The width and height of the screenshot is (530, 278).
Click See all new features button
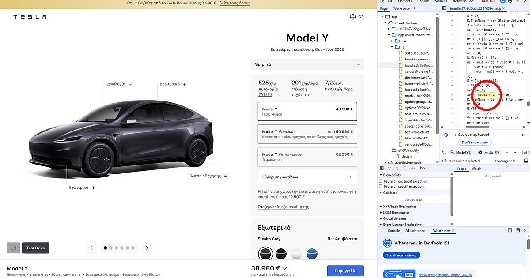point(401,255)
